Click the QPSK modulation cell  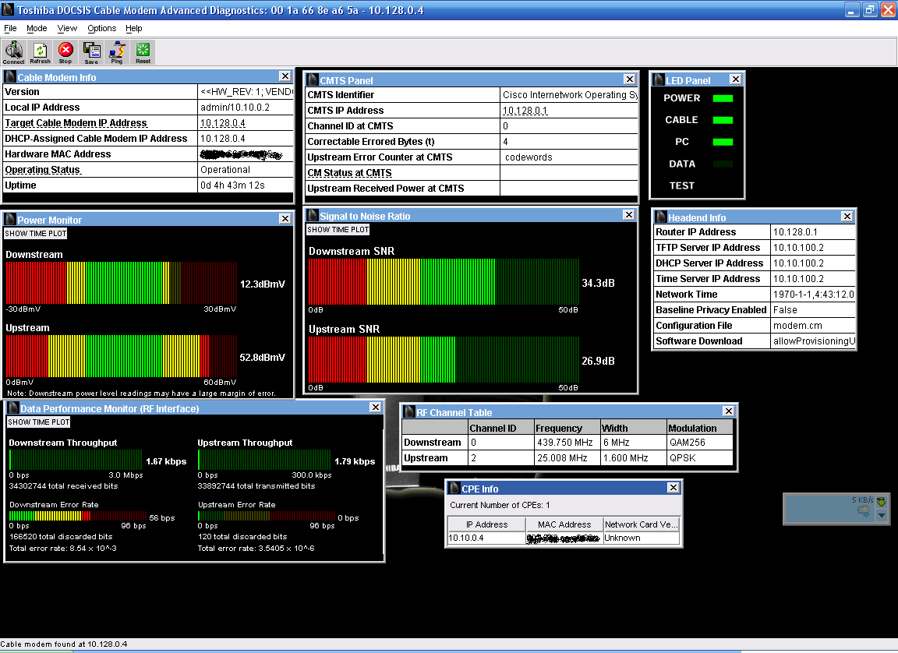tap(700, 458)
